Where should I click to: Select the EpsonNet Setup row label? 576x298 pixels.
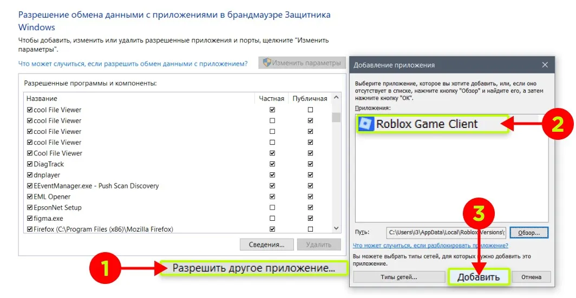point(58,207)
